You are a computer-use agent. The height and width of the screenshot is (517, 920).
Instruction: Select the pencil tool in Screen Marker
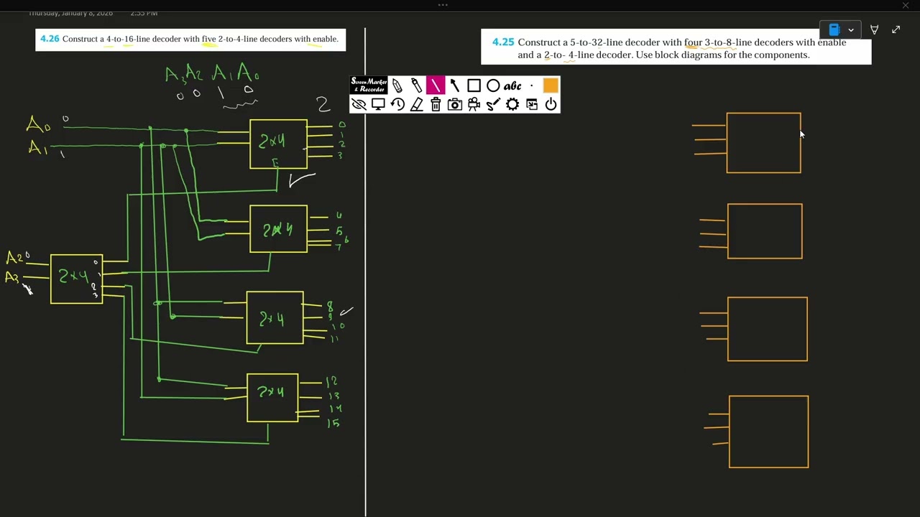tap(397, 86)
